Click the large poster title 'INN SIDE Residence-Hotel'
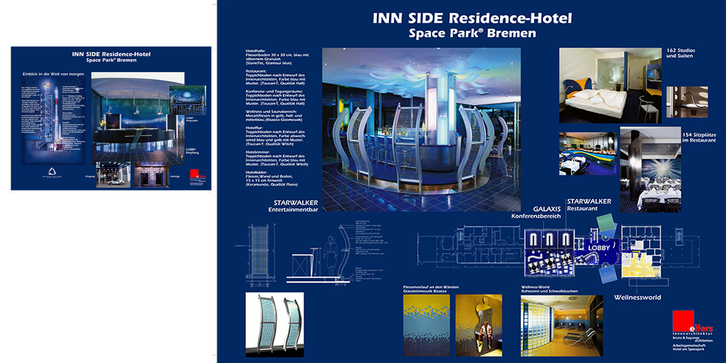Viewport: 726px width, 363px height. (x=473, y=18)
